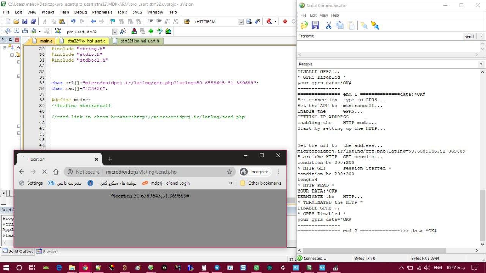Open the Receive panel dropdown arrow

(481, 64)
